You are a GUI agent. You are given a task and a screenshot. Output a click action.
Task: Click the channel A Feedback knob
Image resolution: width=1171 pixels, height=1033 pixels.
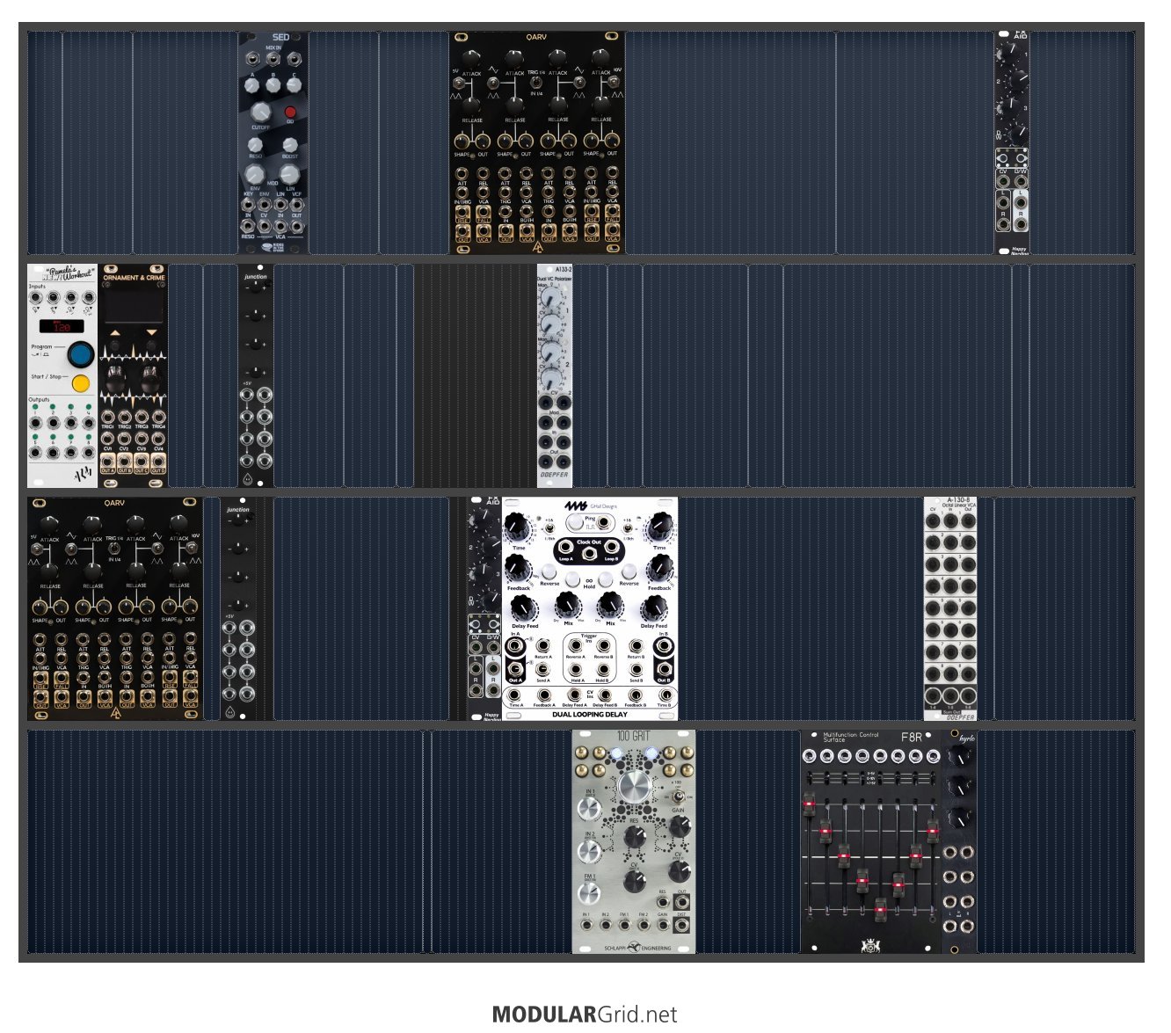[x=519, y=567]
